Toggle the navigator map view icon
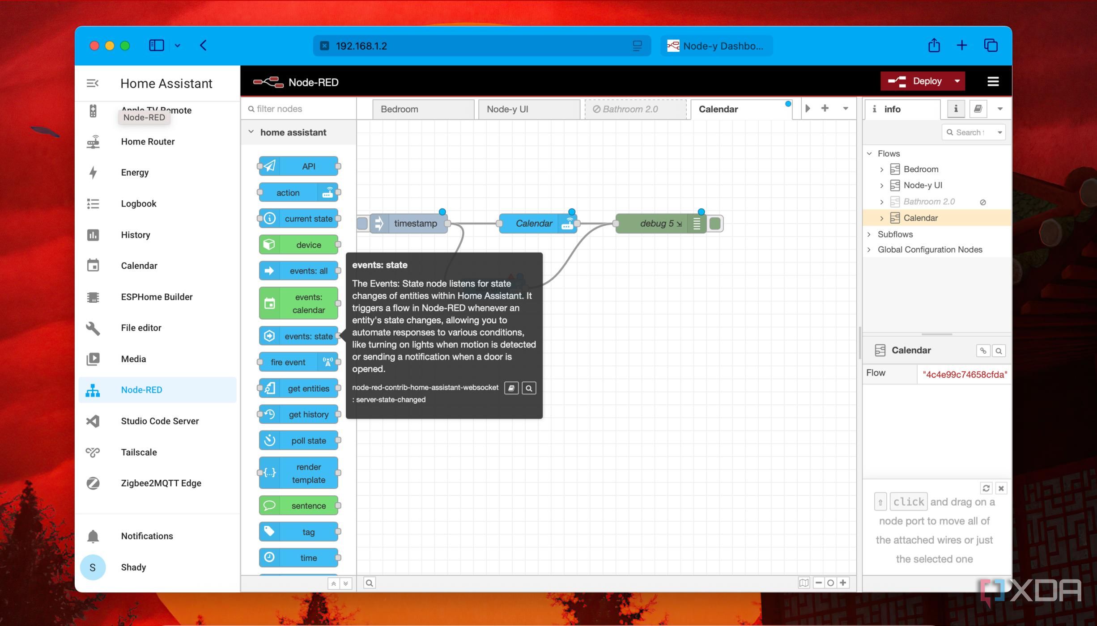This screenshot has height=626, width=1097. (x=804, y=583)
